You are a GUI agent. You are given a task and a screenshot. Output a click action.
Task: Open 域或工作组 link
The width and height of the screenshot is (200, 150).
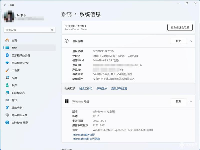[x=86, y=89]
